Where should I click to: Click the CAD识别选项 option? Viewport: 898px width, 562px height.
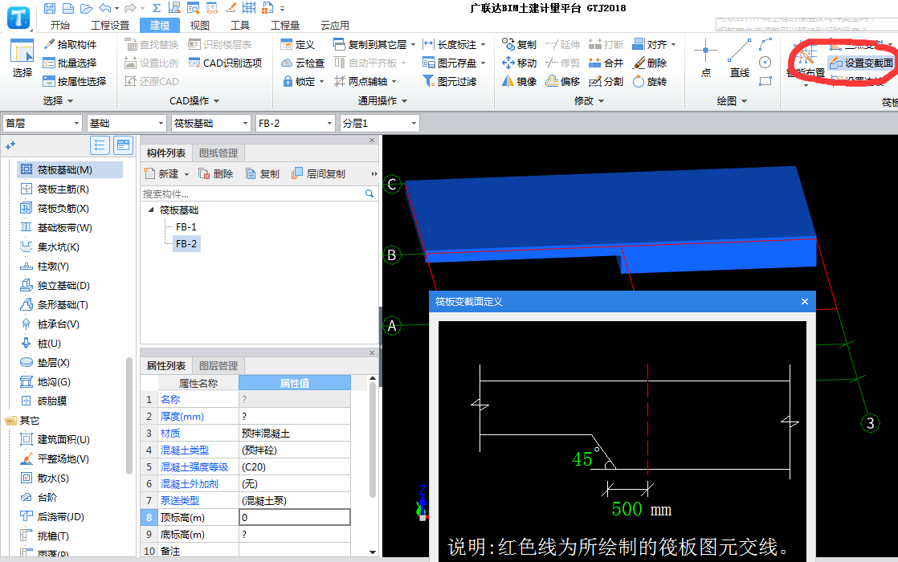[x=226, y=63]
